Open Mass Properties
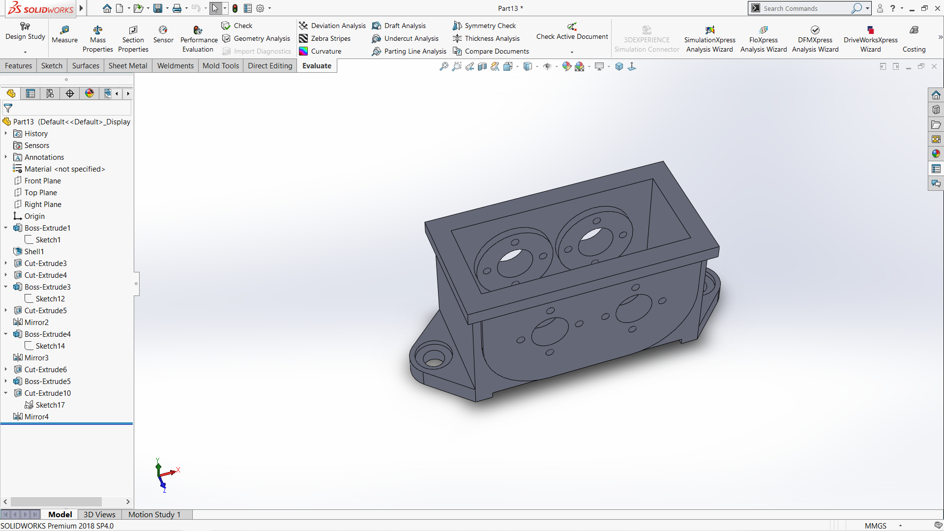Viewport: 944px width, 531px height. click(97, 38)
